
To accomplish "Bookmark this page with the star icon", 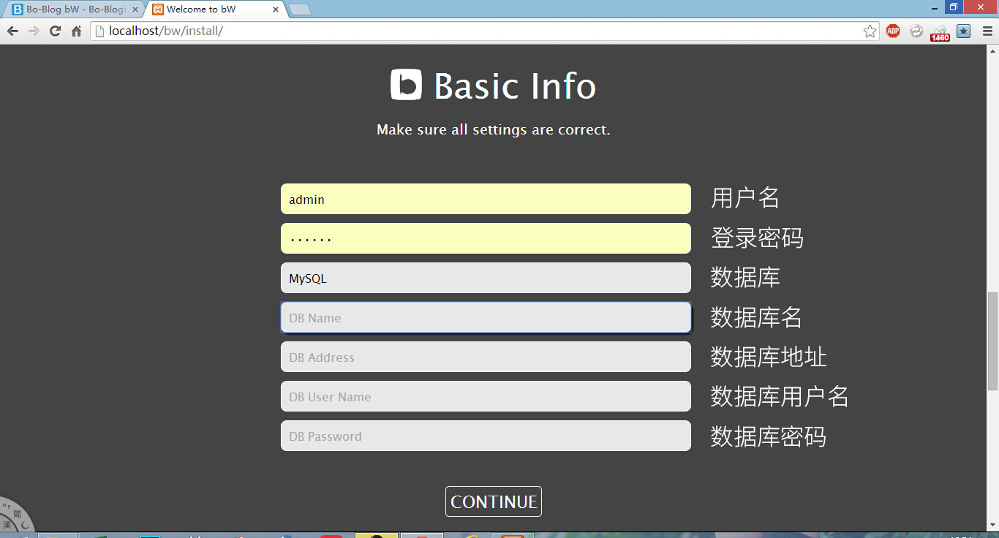I will click(870, 31).
